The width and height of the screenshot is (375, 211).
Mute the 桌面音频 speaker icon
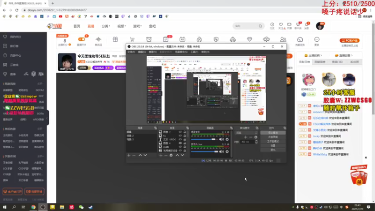(221, 139)
